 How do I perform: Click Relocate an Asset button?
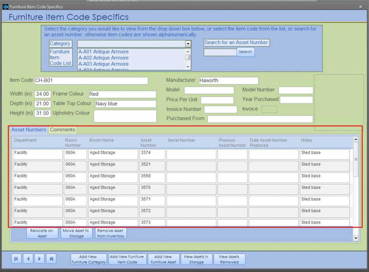point(42,233)
